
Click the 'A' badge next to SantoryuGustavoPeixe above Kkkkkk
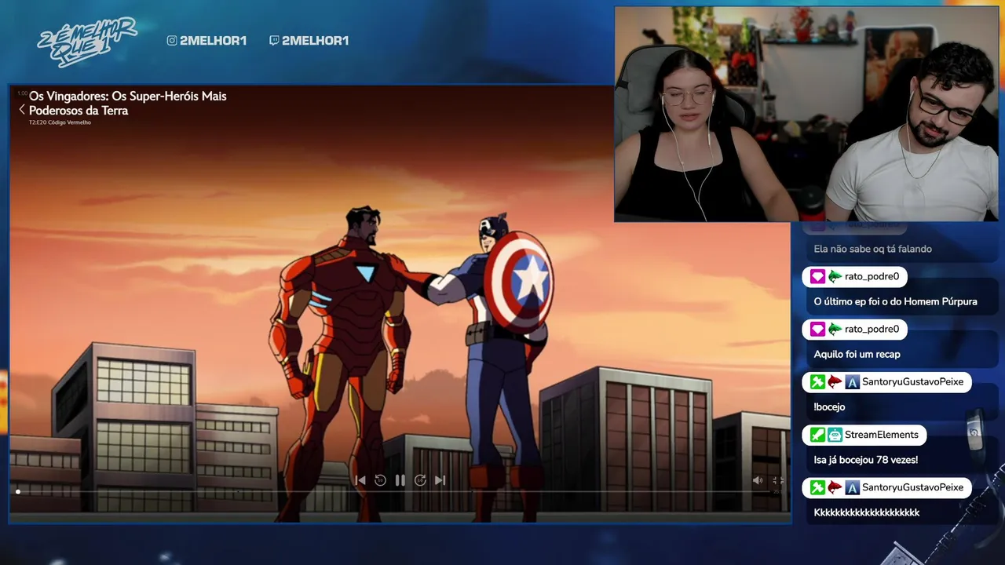point(852,487)
